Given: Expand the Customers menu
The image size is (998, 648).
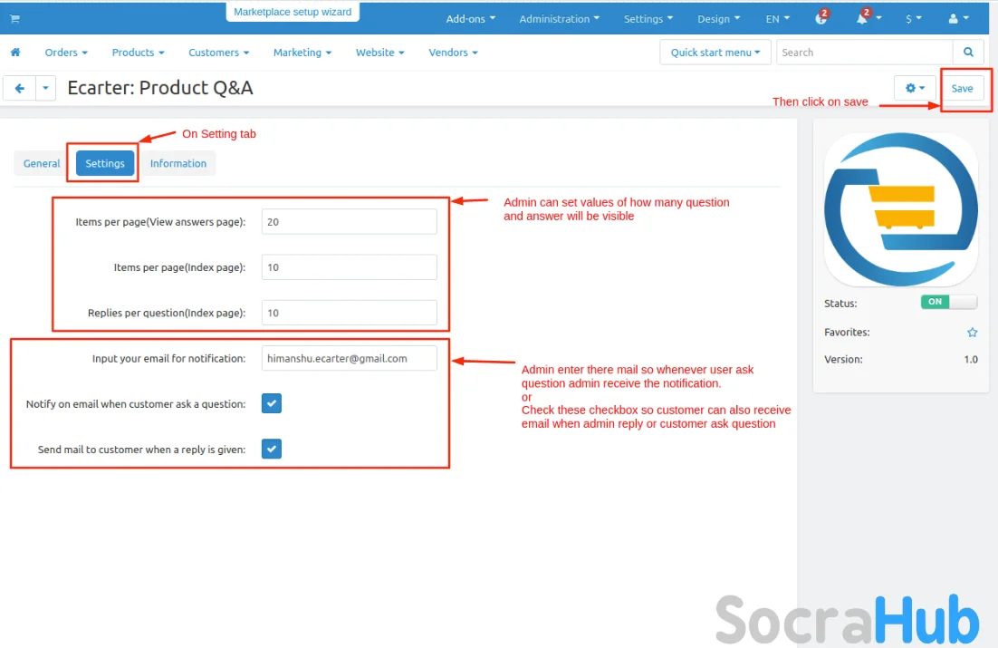Looking at the screenshot, I should click(218, 53).
